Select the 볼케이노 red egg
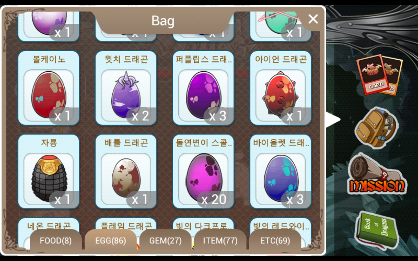Screen dimensions: 418x261 click(49, 88)
